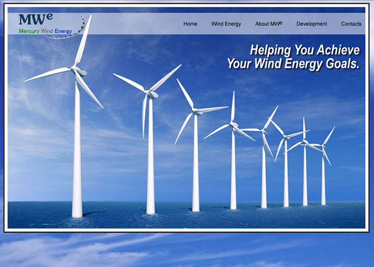Click the Mercury Wind Energy tagline text

point(45,32)
